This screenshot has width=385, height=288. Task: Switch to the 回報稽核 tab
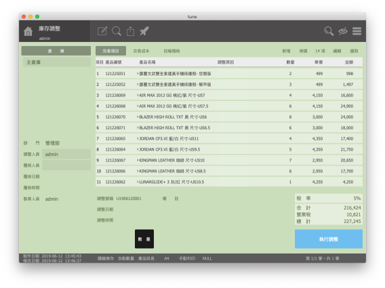click(171, 51)
